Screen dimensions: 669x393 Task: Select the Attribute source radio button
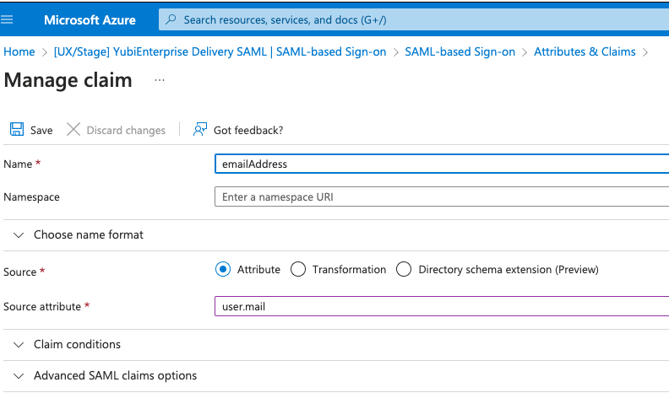point(223,269)
